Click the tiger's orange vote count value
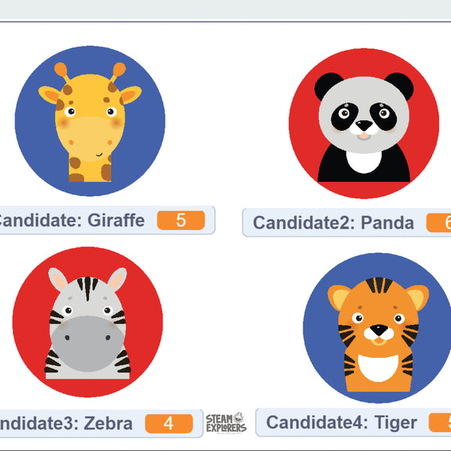The image size is (451, 451). [x=441, y=422]
